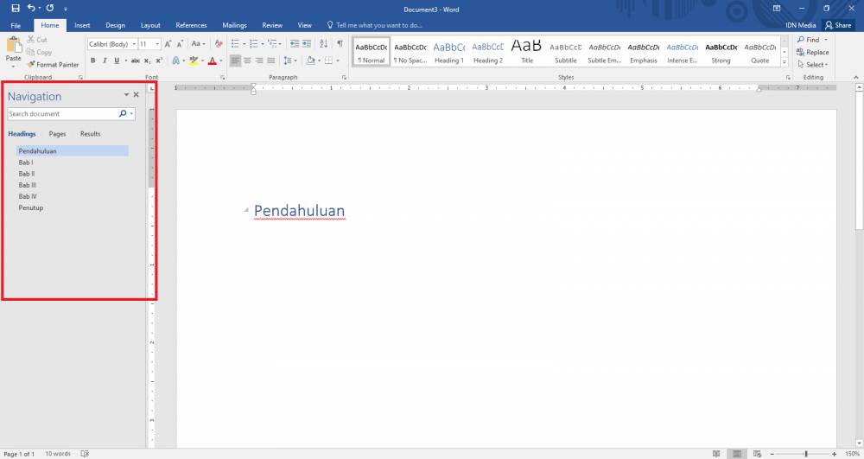Paste clipboard contents

click(13, 51)
